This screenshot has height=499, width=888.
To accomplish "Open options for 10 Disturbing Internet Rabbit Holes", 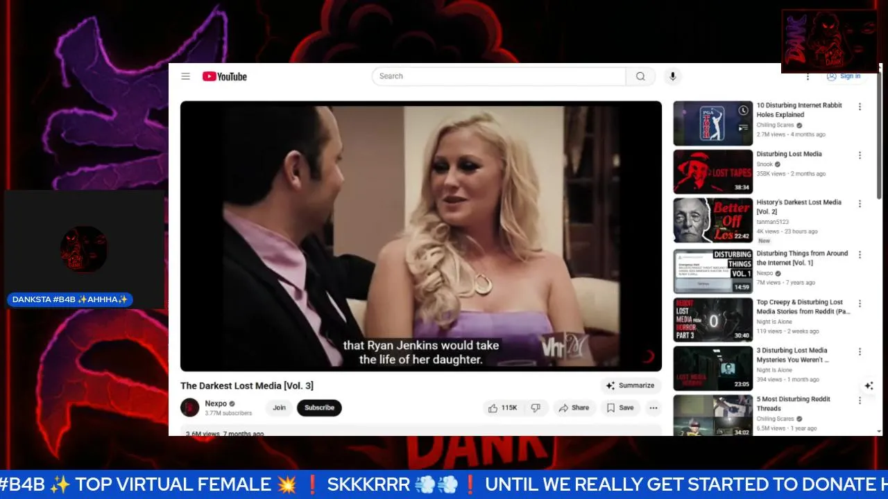I will click(860, 107).
